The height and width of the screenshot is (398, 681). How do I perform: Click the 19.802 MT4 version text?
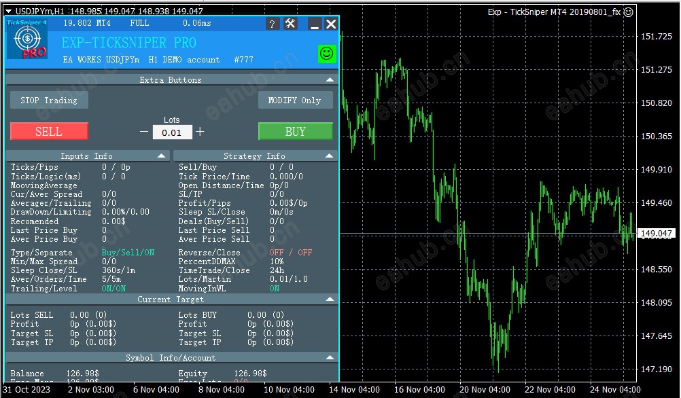pos(87,23)
